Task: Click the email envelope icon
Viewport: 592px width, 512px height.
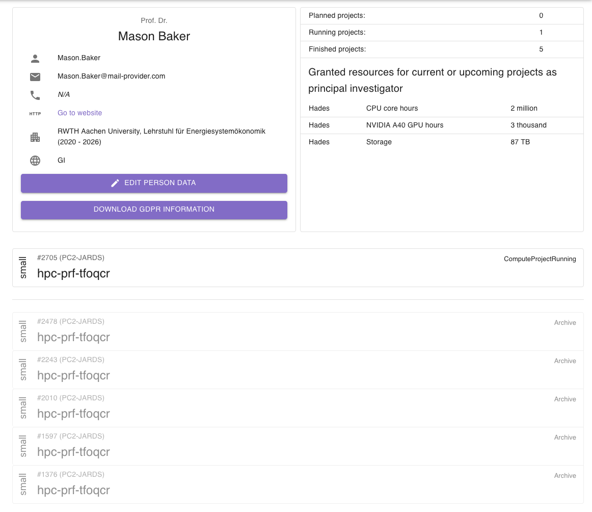Action: 35,76
